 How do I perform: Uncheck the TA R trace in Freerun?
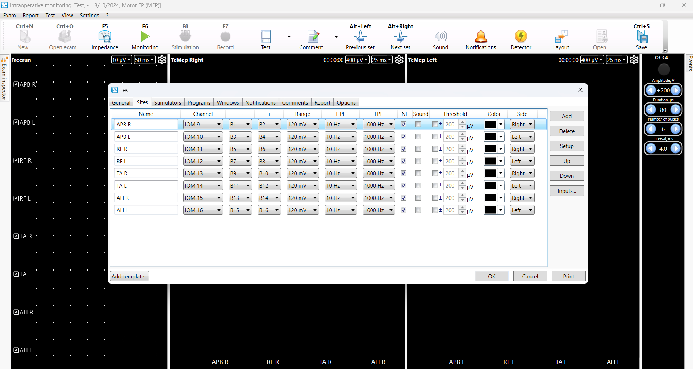[16, 236]
